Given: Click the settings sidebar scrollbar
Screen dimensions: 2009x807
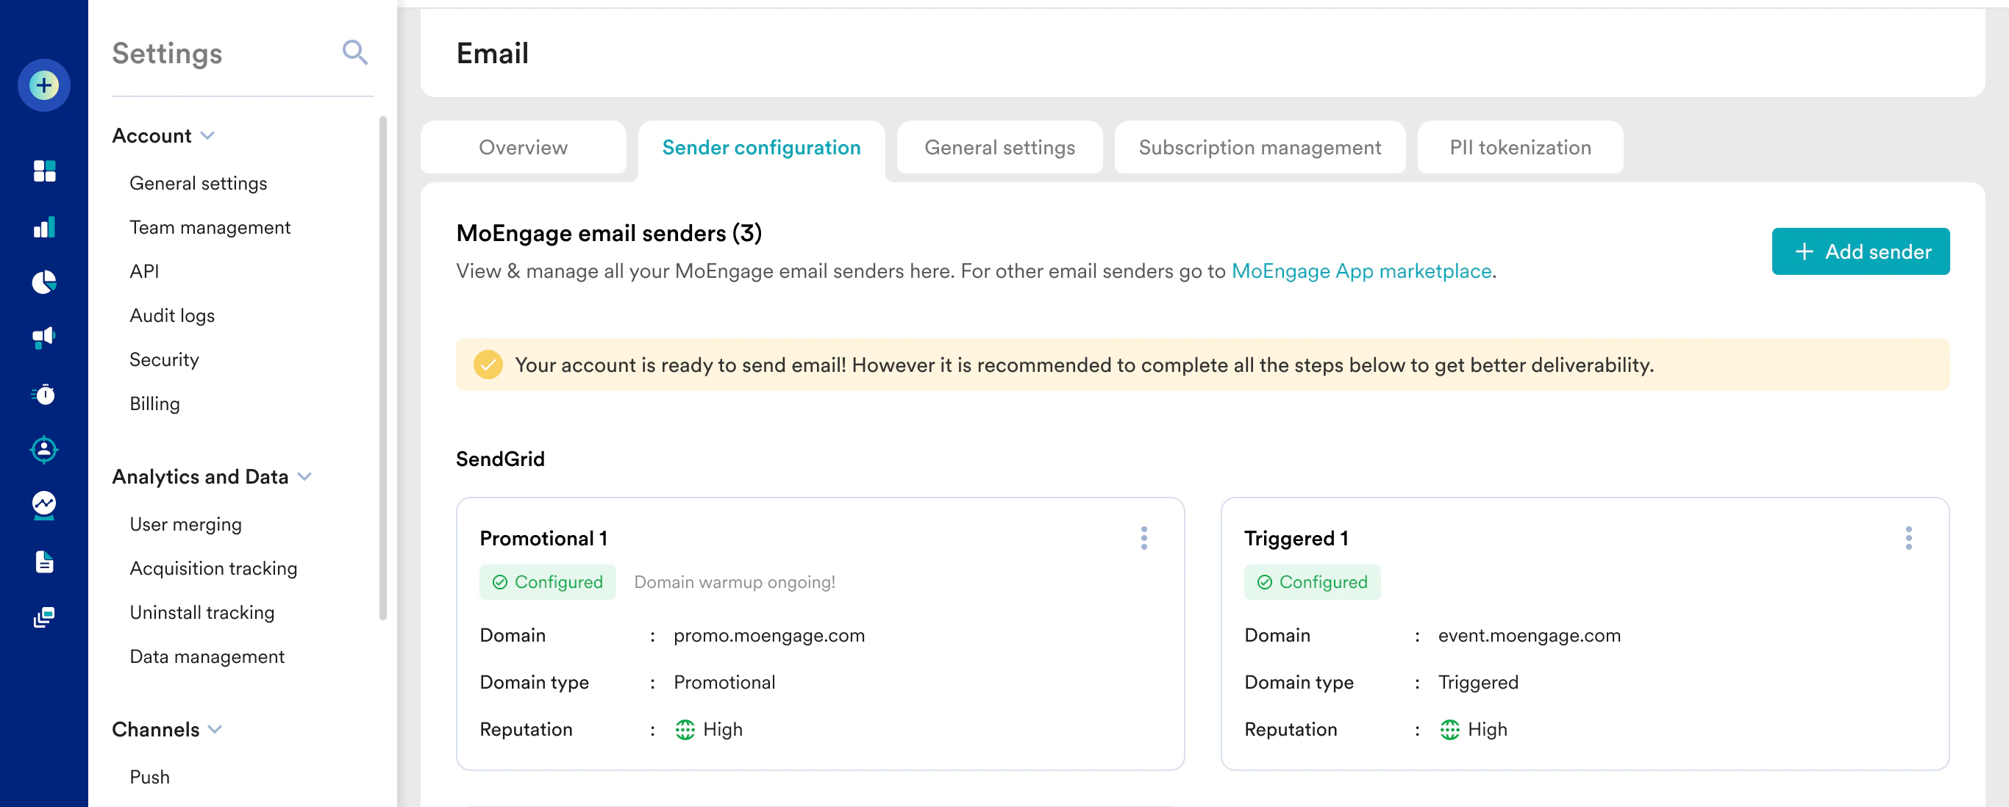Looking at the screenshot, I should pos(382,367).
